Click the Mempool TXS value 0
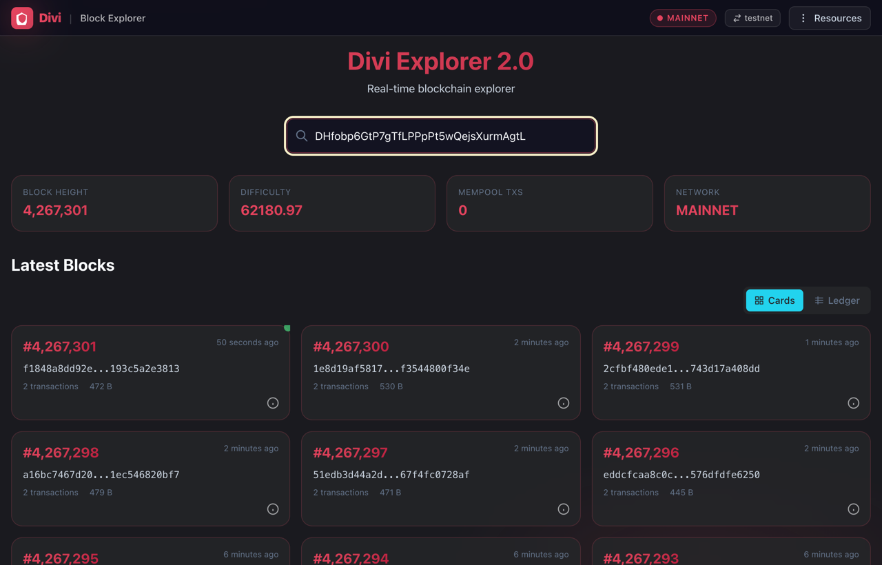 [x=462, y=210]
